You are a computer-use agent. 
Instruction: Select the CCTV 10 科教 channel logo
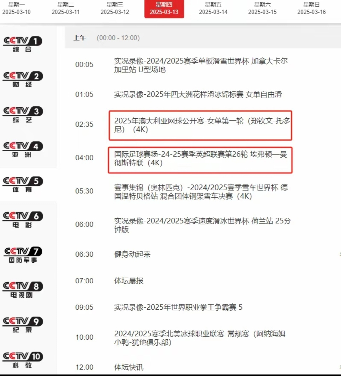[x=23, y=360]
